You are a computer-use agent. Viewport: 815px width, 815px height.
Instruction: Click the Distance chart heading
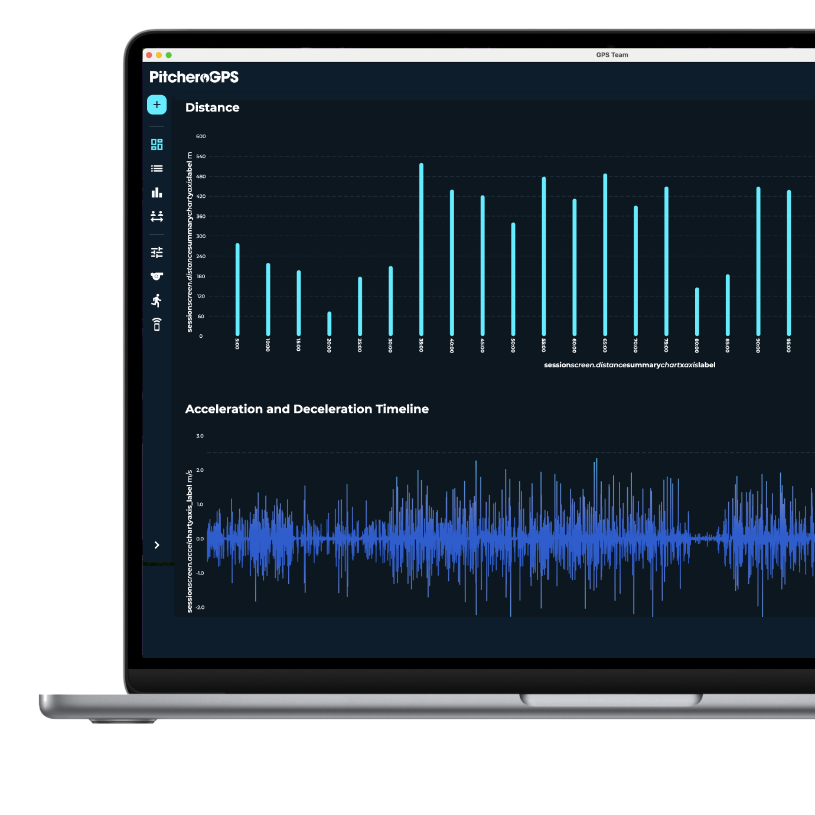point(213,107)
